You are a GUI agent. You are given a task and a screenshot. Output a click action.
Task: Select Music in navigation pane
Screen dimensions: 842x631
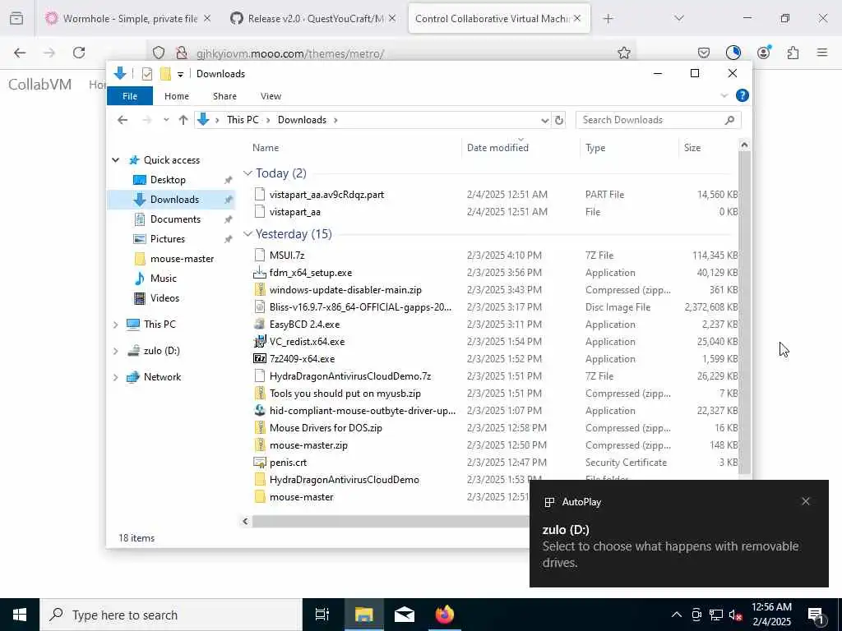click(163, 278)
